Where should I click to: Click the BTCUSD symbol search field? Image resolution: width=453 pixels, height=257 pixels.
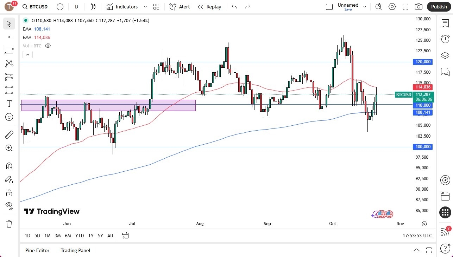(37, 7)
